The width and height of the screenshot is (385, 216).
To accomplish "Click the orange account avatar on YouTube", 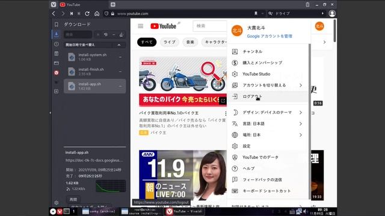I will pyautogui.click(x=319, y=26).
